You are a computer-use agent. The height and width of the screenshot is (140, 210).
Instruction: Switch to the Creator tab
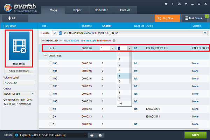click(x=125, y=10)
